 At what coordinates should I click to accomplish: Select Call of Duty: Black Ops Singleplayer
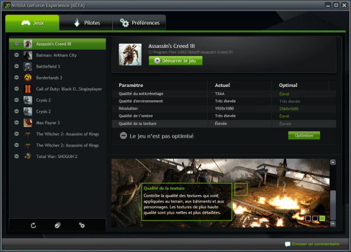[57, 89]
